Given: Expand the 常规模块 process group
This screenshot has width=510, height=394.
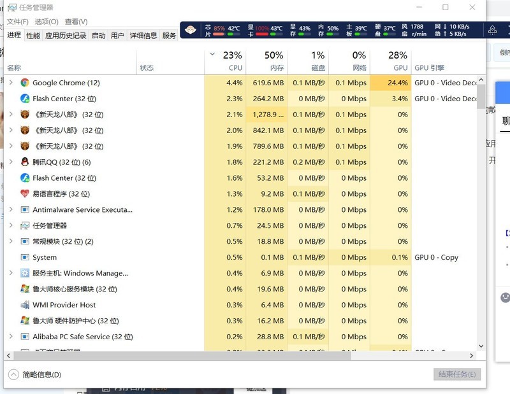Looking at the screenshot, I should tap(11, 241).
